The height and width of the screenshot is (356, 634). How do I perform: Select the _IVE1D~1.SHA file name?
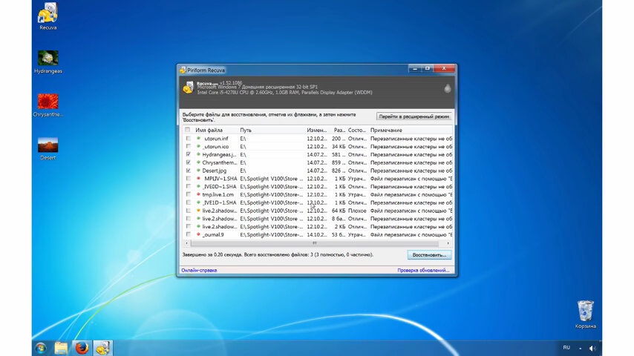click(x=219, y=202)
